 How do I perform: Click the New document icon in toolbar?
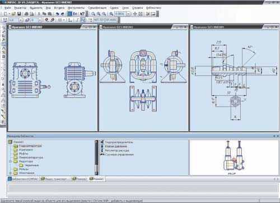click(6, 14)
